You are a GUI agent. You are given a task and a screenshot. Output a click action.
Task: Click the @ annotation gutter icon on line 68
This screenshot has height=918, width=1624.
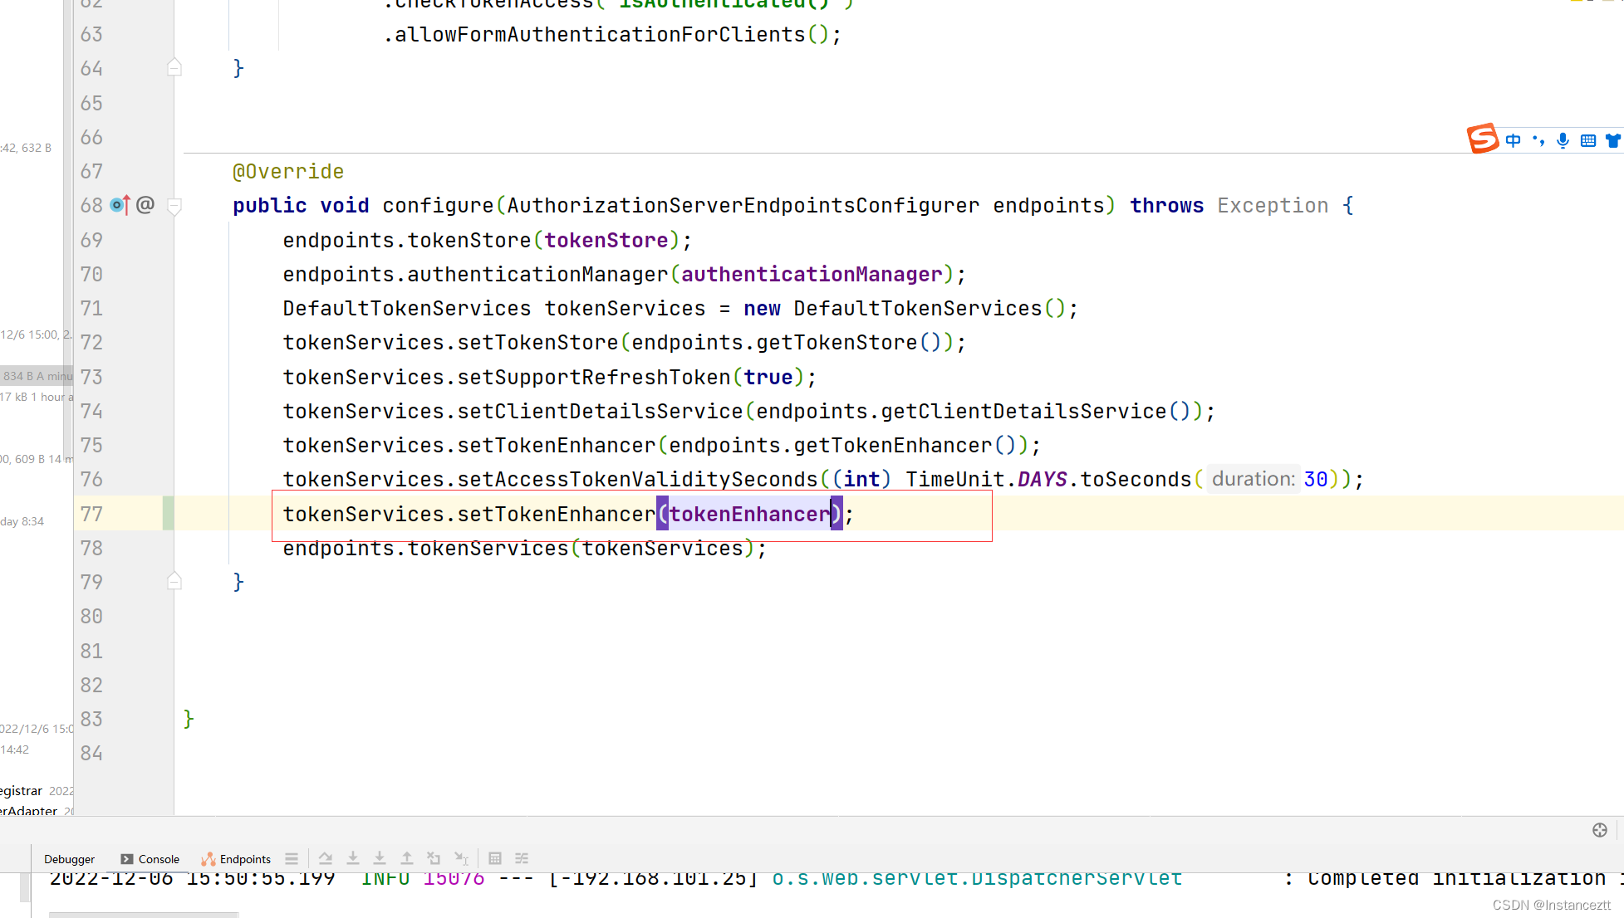pos(145,205)
